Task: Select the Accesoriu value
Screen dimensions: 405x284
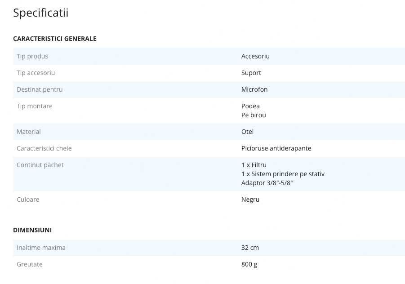Action: click(255, 56)
